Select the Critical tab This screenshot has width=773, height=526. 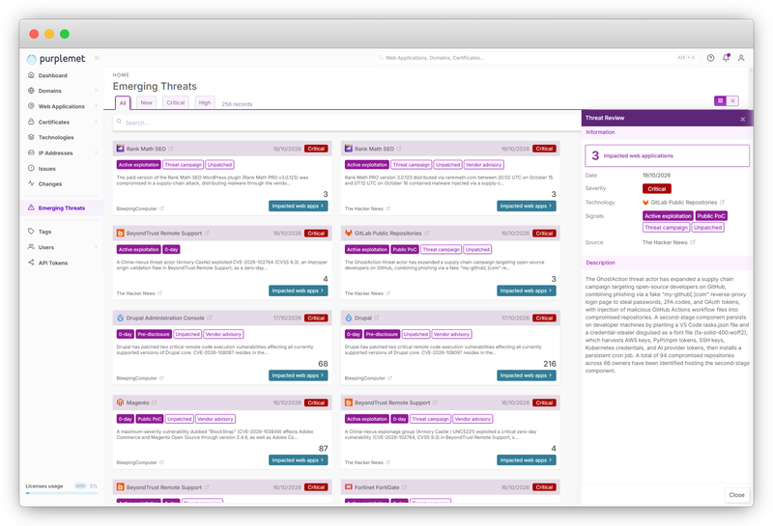[x=176, y=102]
